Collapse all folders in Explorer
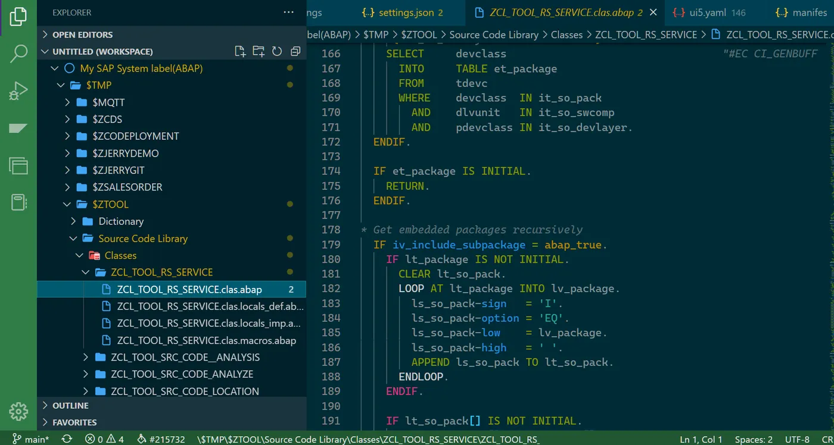 click(x=295, y=51)
